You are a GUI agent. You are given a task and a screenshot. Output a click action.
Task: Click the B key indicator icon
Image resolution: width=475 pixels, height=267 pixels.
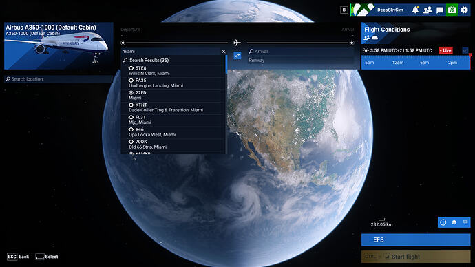[344, 10]
